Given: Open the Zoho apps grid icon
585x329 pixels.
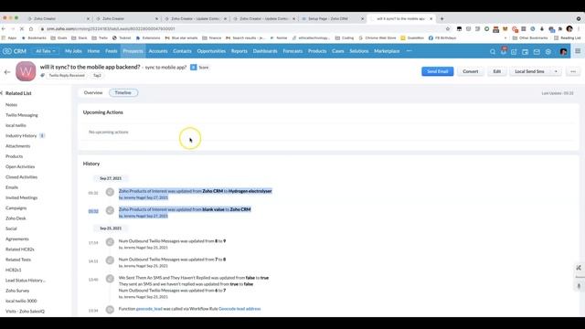Looking at the screenshot, I should [x=578, y=51].
